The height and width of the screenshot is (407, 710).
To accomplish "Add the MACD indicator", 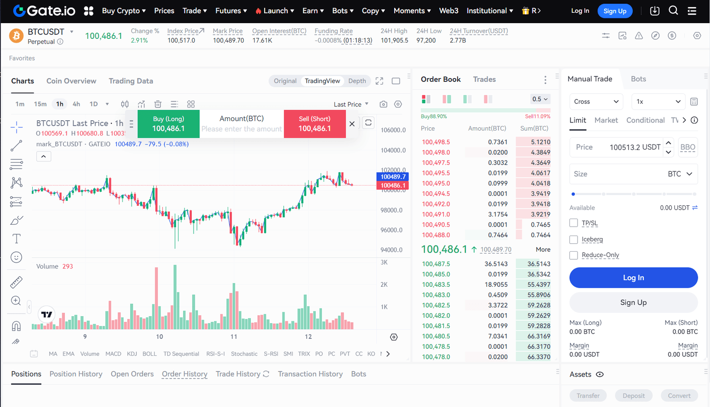I will (x=113, y=354).
